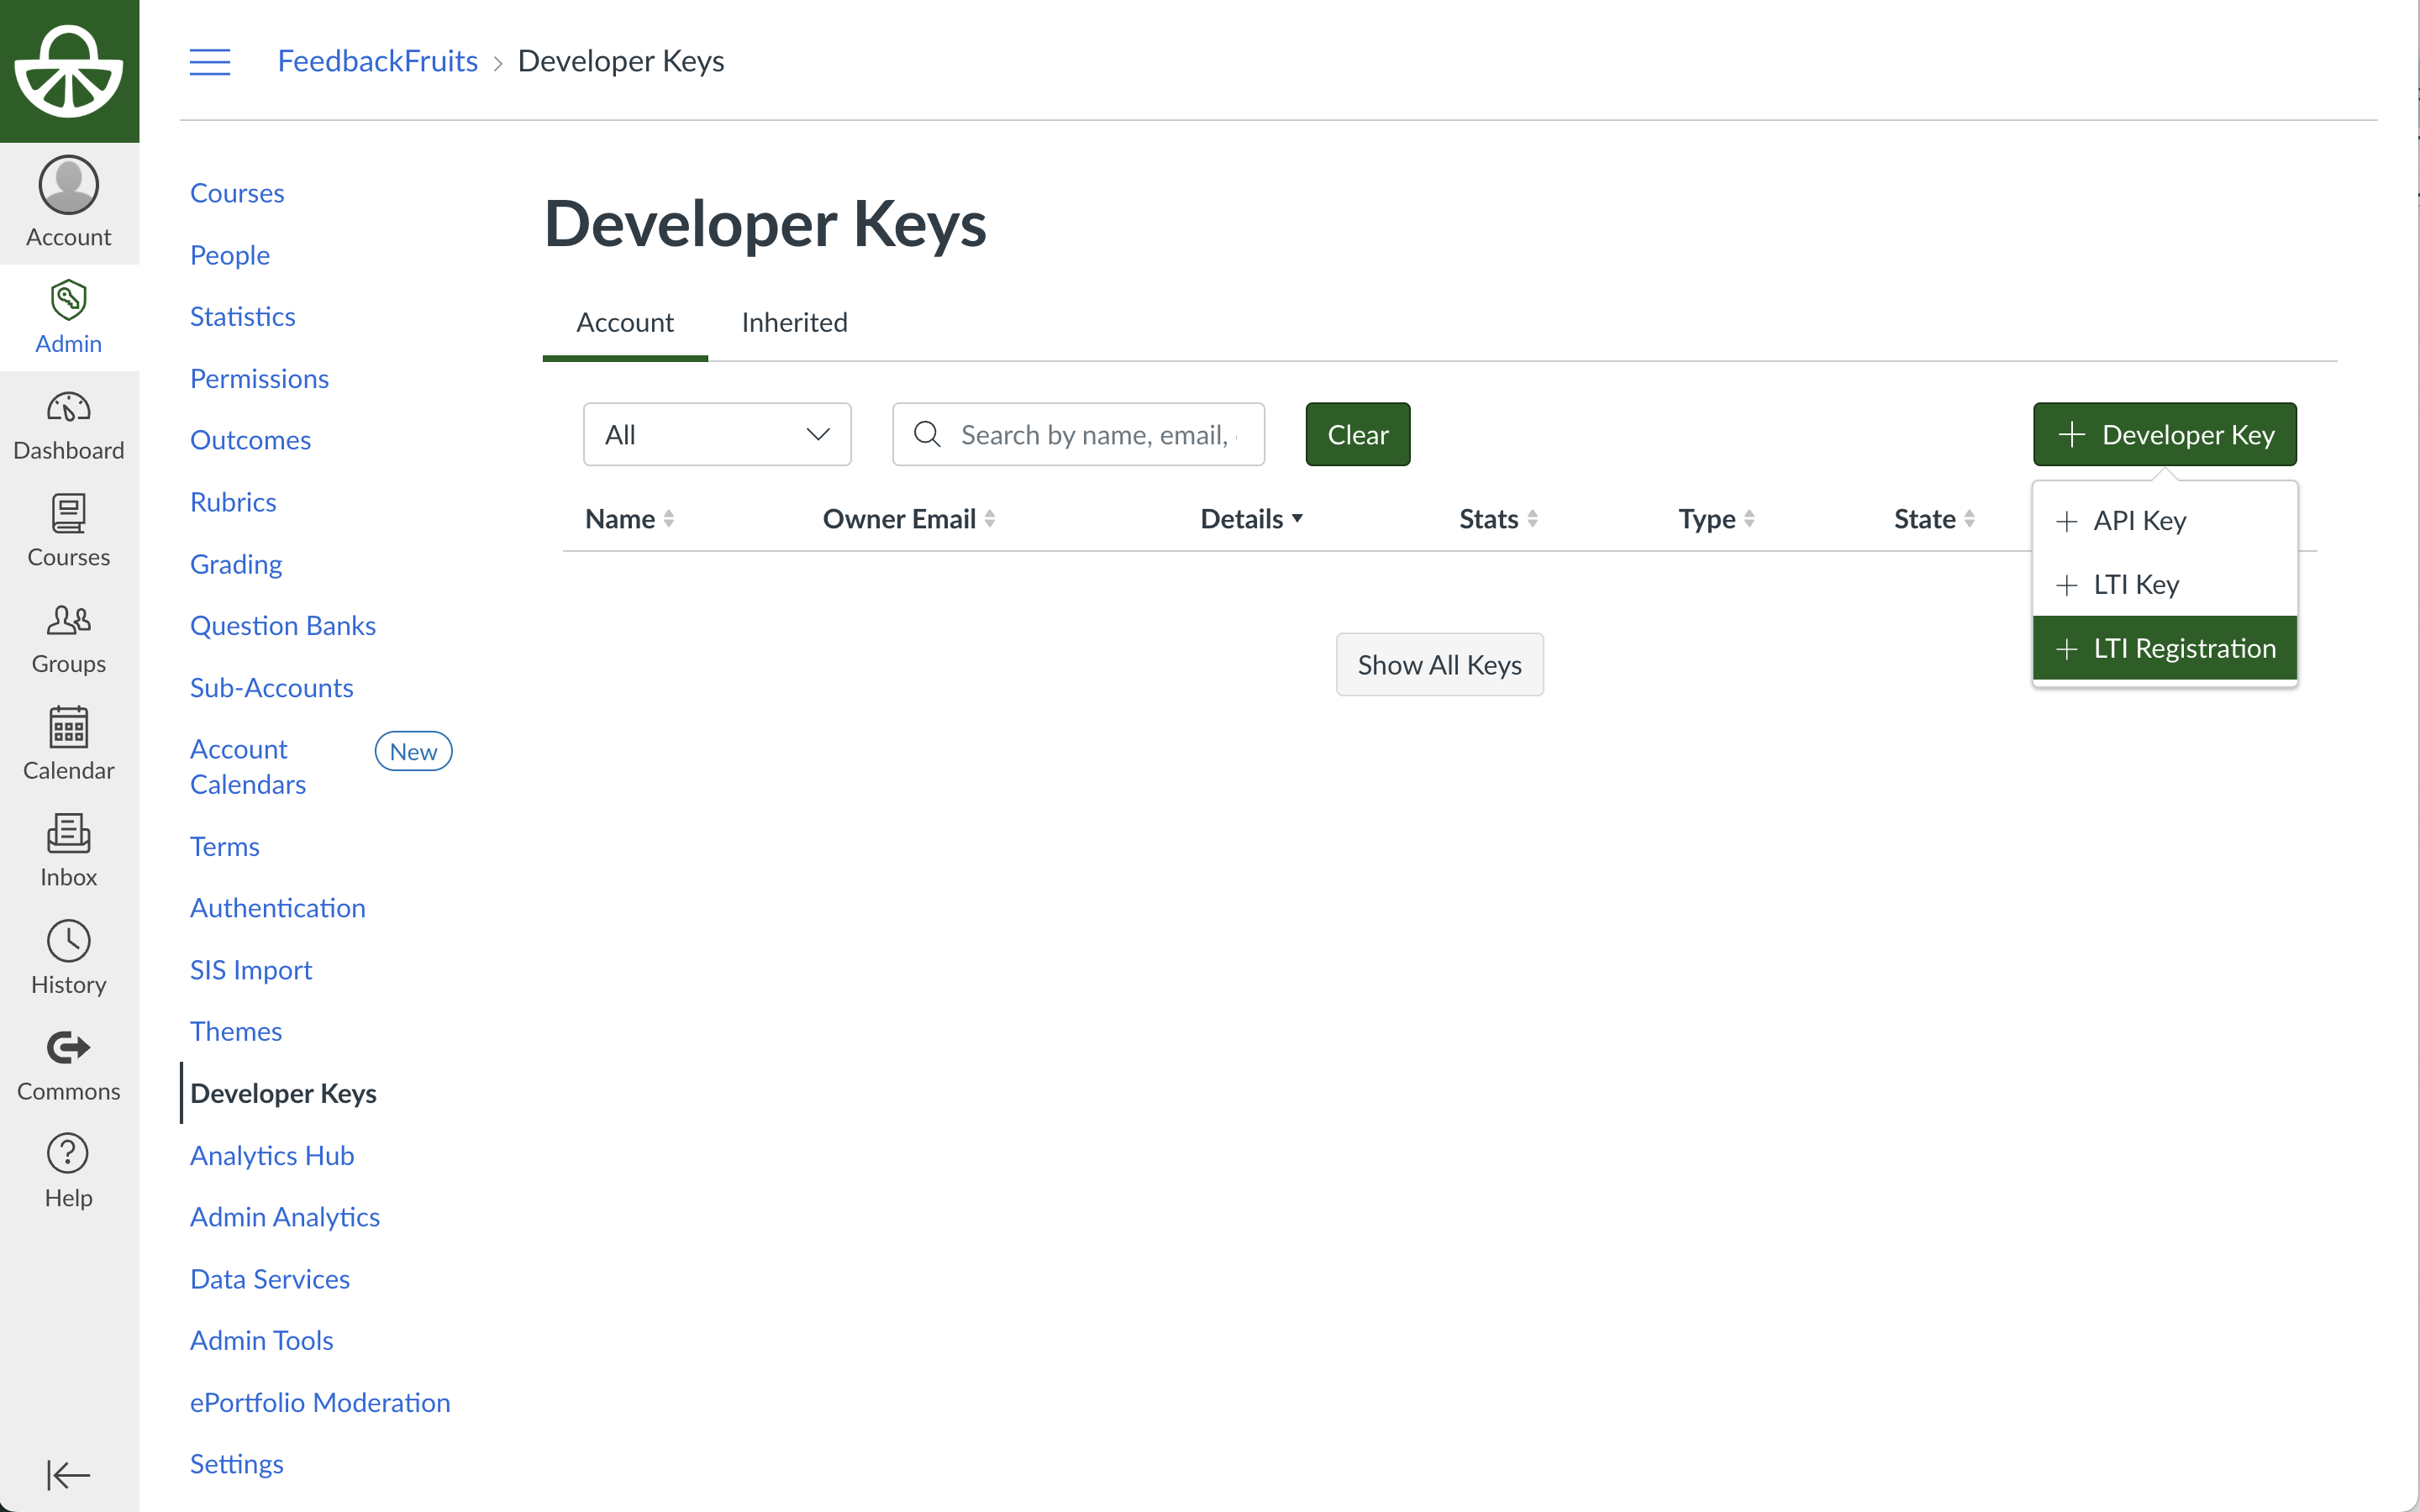This screenshot has width=2420, height=1512.
Task: Choose API Key from the menu
Action: pyautogui.click(x=2164, y=520)
